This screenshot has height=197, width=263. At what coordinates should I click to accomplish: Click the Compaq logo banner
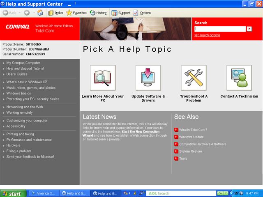[x=18, y=27]
